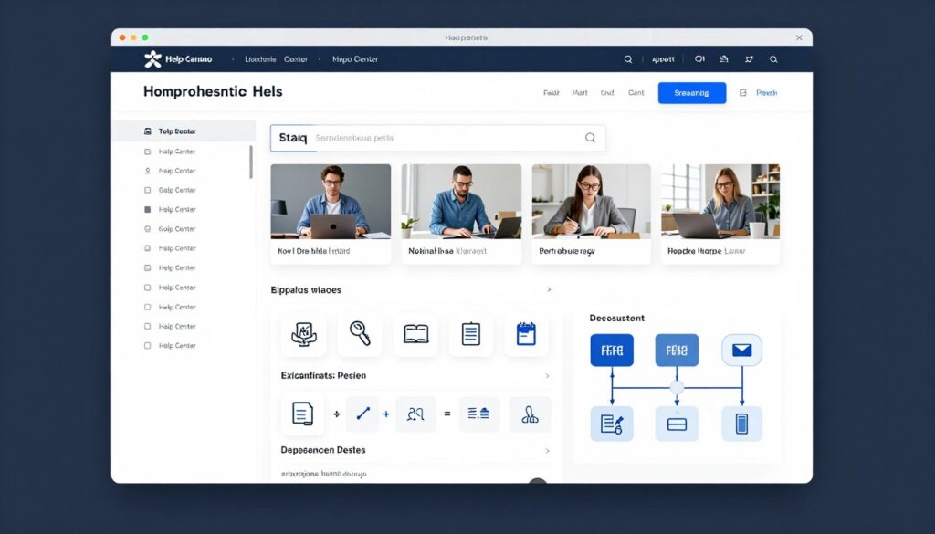Click the diagonal line connector icon tile
Screen dimensions: 935x534
coord(362,414)
